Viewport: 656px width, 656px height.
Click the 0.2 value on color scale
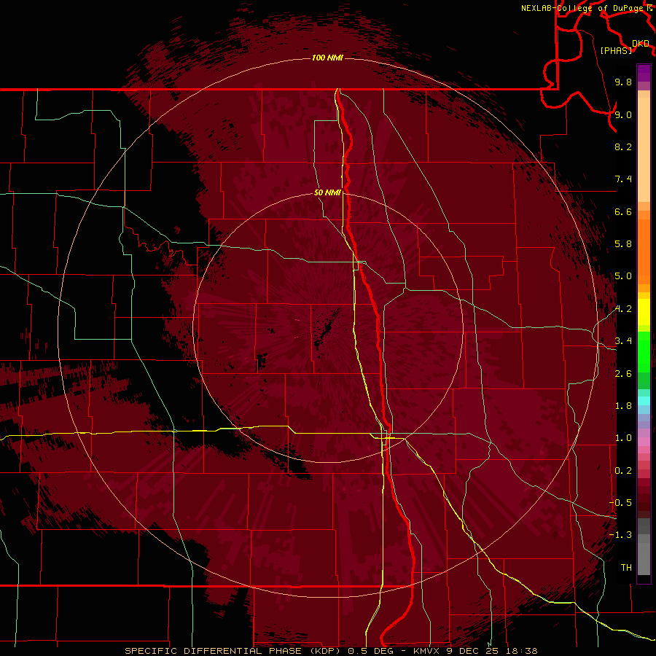tap(623, 471)
